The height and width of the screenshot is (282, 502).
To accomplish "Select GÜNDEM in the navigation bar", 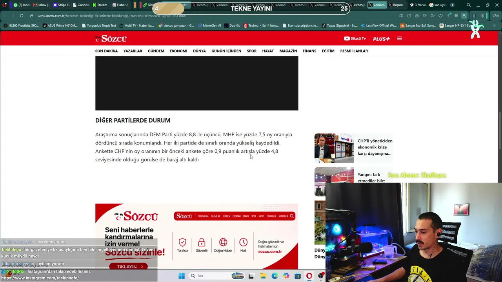I will tap(156, 51).
